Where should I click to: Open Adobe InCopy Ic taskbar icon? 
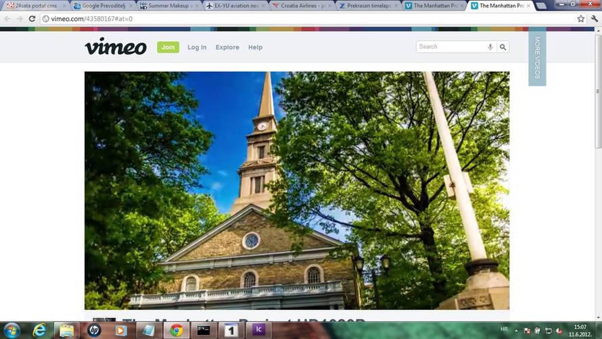coord(259,330)
